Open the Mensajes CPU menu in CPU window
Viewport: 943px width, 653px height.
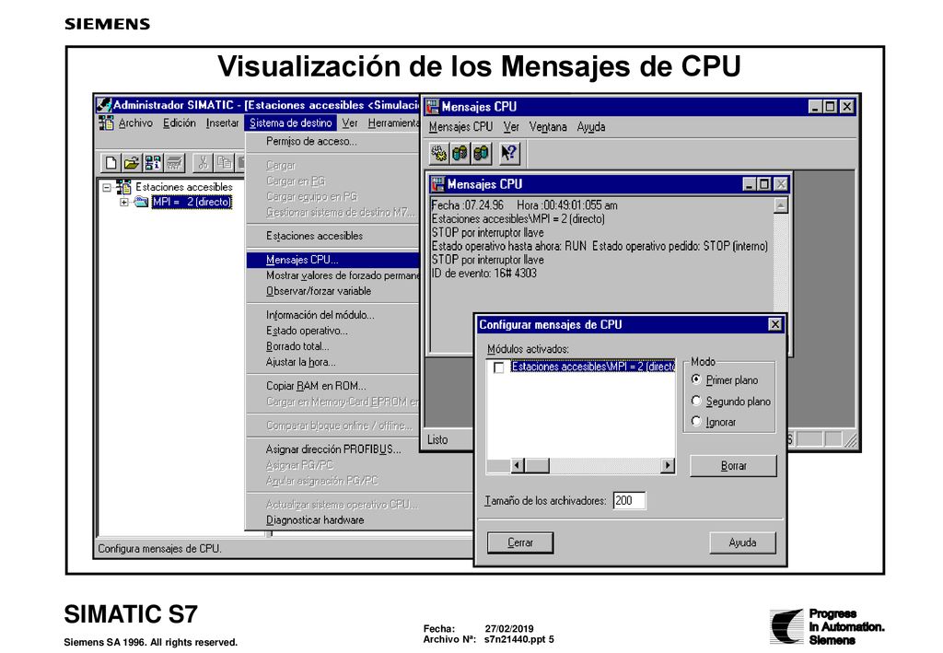click(460, 127)
